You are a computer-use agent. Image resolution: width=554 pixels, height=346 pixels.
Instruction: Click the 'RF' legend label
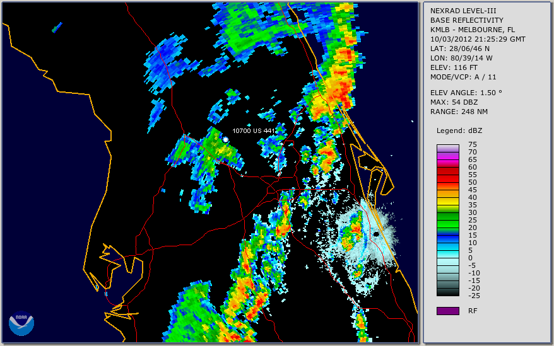(473, 311)
